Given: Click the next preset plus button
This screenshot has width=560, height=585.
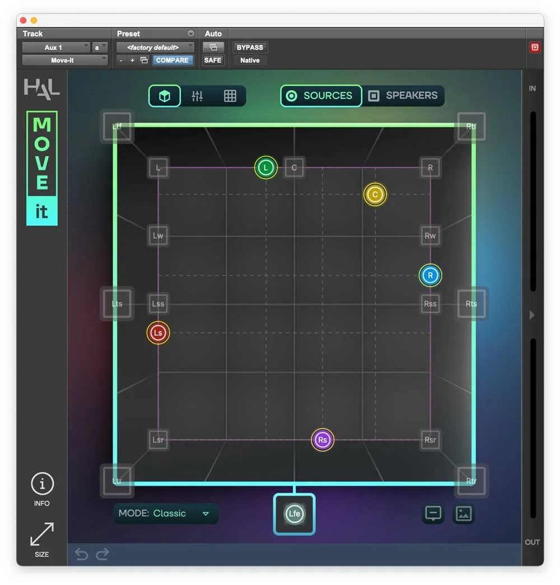Looking at the screenshot, I should coord(132,60).
